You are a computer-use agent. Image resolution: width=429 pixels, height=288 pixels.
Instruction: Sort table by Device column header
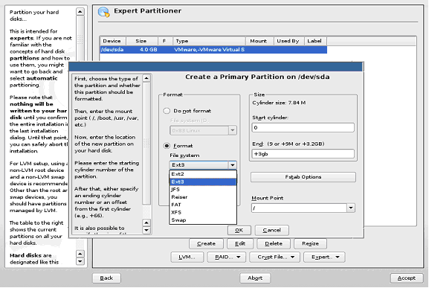112,41
